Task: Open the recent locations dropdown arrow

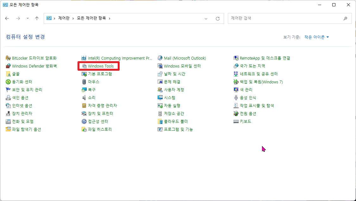Action: tap(28, 18)
